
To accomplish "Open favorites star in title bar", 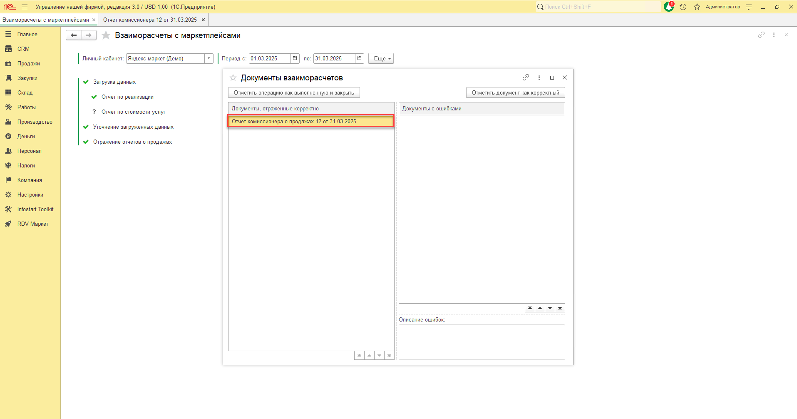I will coord(697,7).
